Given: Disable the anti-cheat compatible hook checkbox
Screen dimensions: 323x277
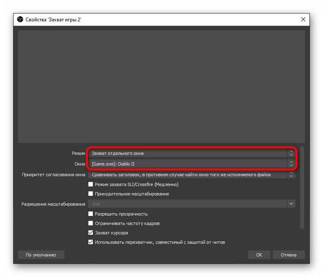Looking at the screenshot, I should click(x=91, y=242).
